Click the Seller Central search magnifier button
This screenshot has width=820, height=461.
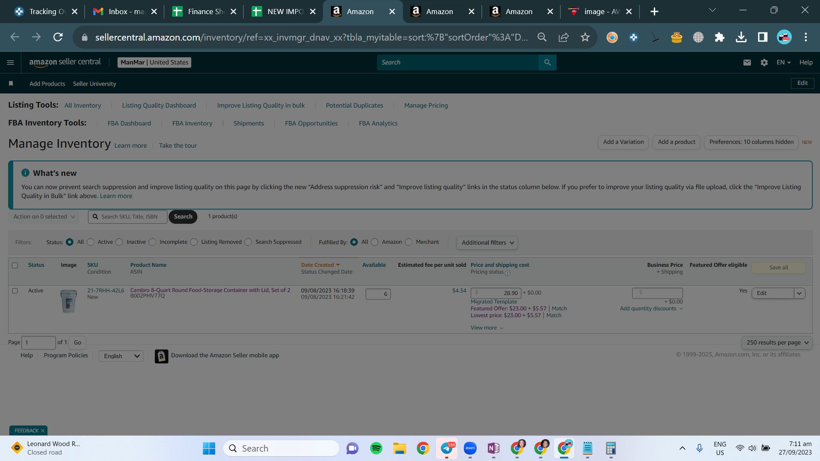[x=547, y=62]
